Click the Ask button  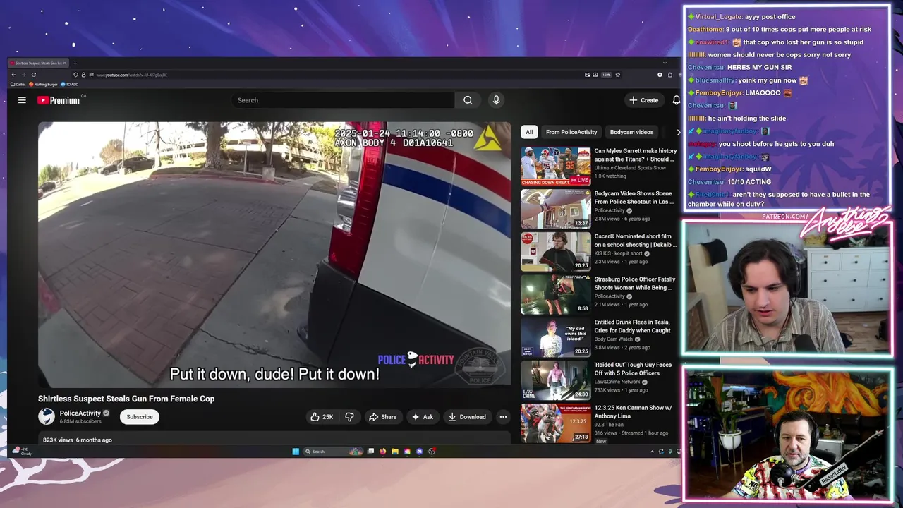423,417
